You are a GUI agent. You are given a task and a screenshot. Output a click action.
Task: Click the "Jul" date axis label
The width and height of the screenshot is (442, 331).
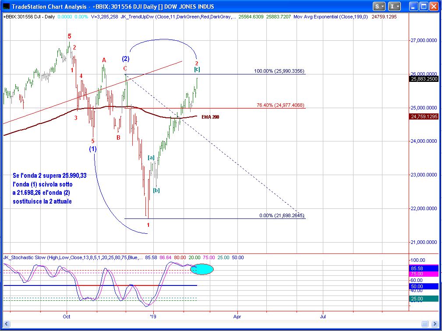323,317
